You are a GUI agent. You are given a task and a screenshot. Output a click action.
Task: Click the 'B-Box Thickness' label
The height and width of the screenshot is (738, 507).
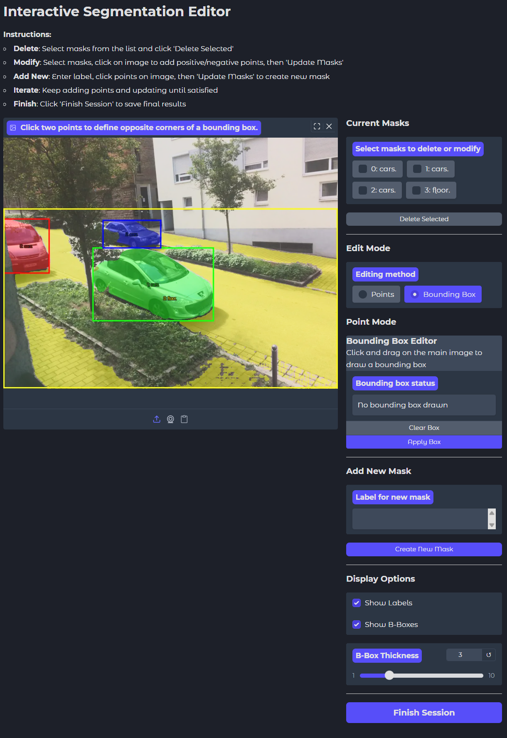coord(387,656)
